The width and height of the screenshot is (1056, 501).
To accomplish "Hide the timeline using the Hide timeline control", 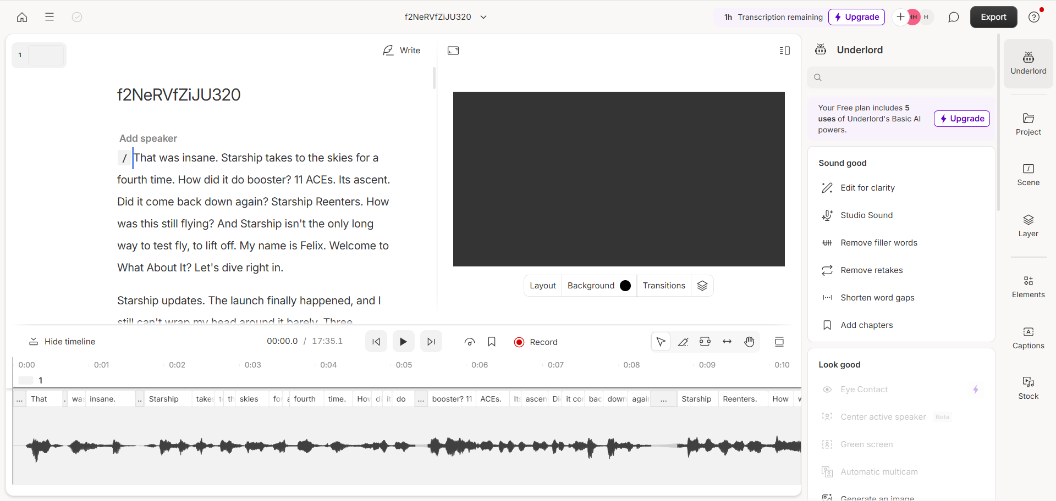I will pyautogui.click(x=62, y=341).
